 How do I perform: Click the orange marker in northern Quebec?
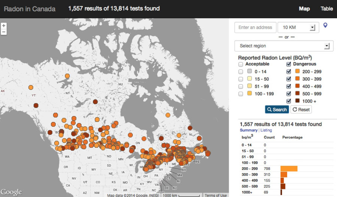coord(168,115)
